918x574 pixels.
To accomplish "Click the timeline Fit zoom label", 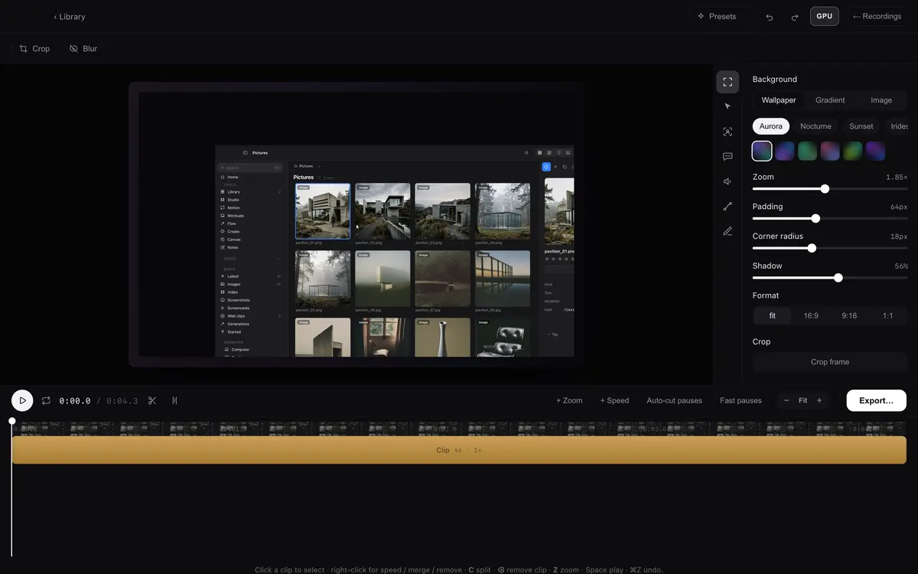I will click(x=803, y=400).
